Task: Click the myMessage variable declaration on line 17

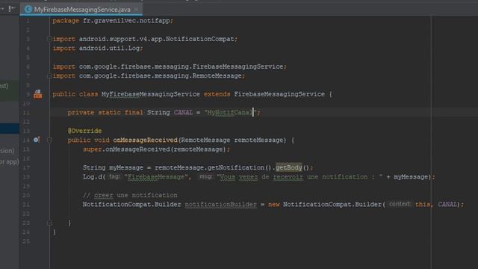Action: (x=126, y=167)
